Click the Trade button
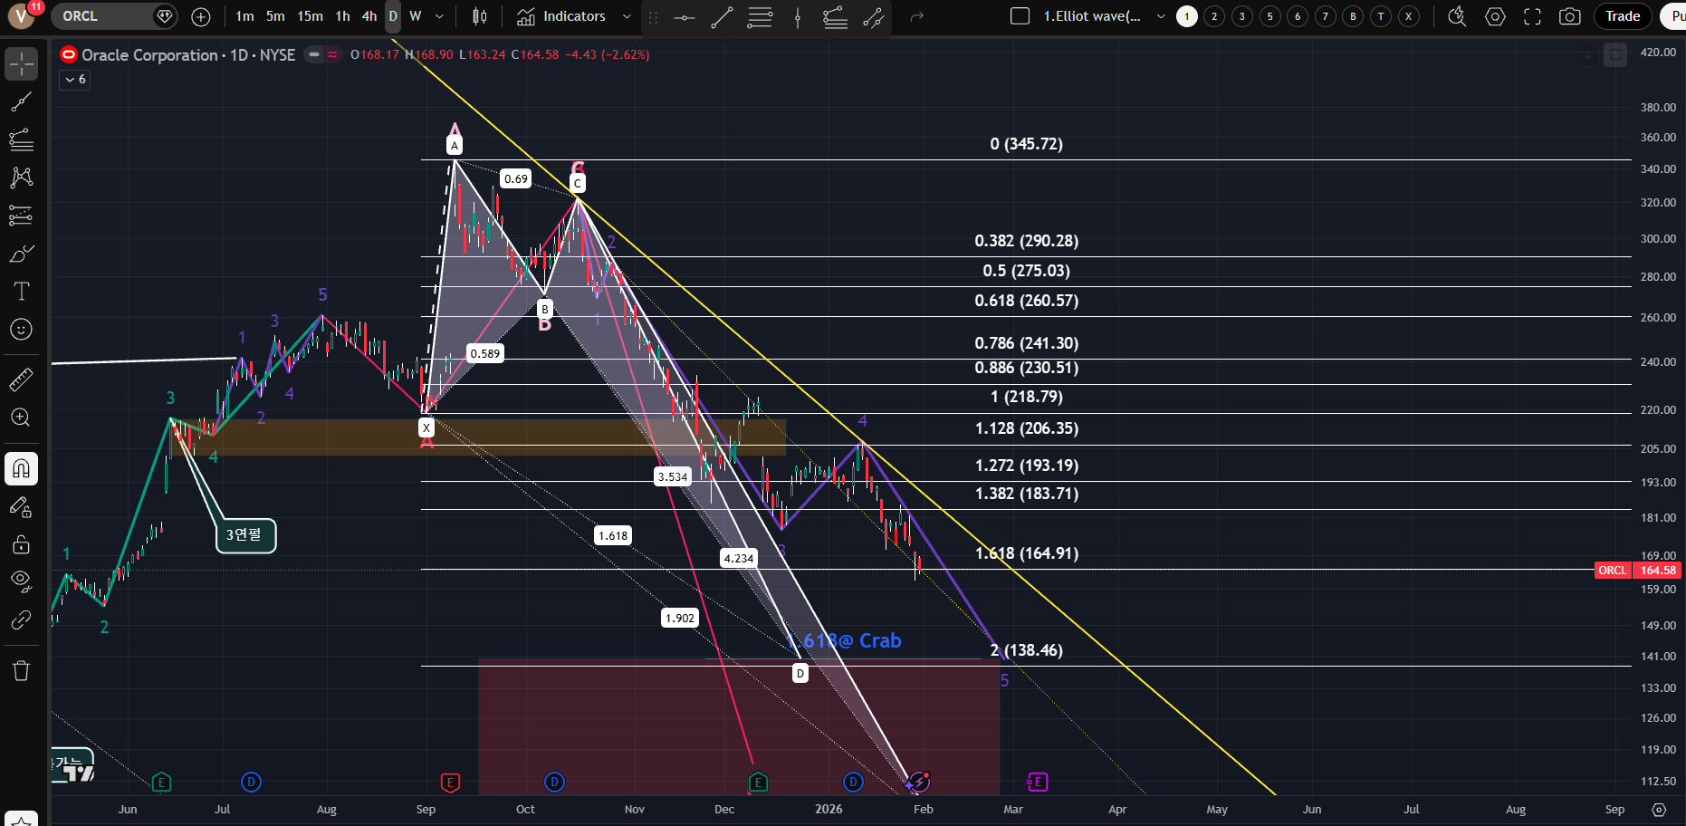Screen dimensions: 1686x826 [1623, 16]
